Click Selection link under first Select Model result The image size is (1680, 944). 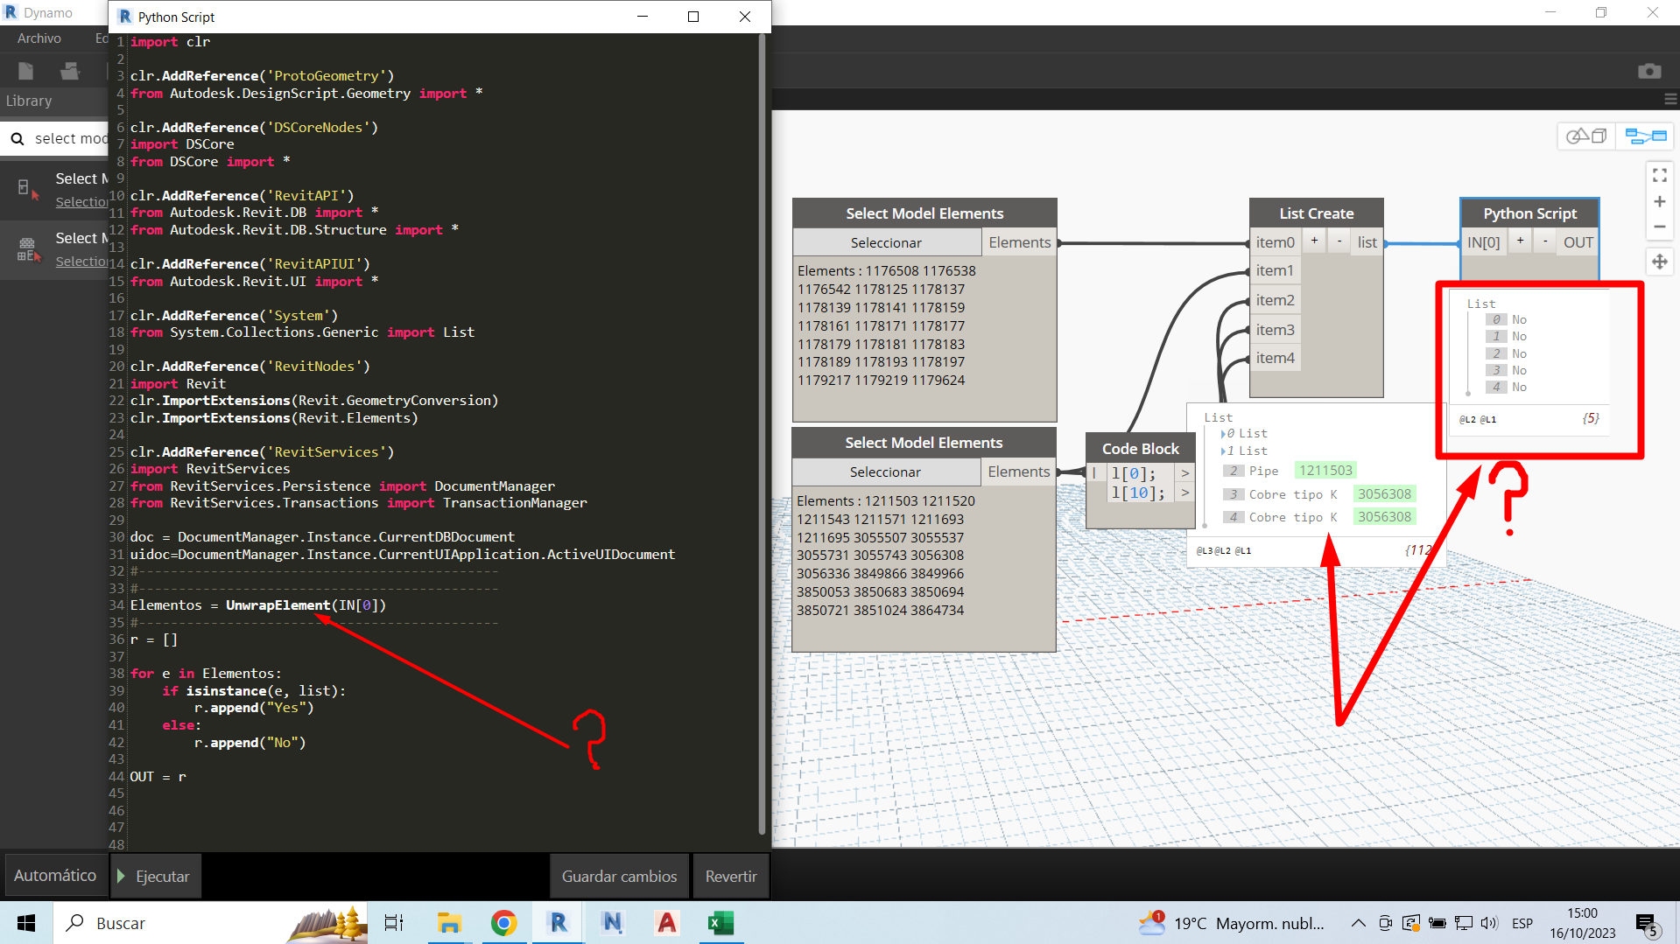click(81, 202)
